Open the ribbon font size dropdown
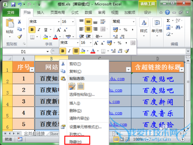 (x=73, y=22)
